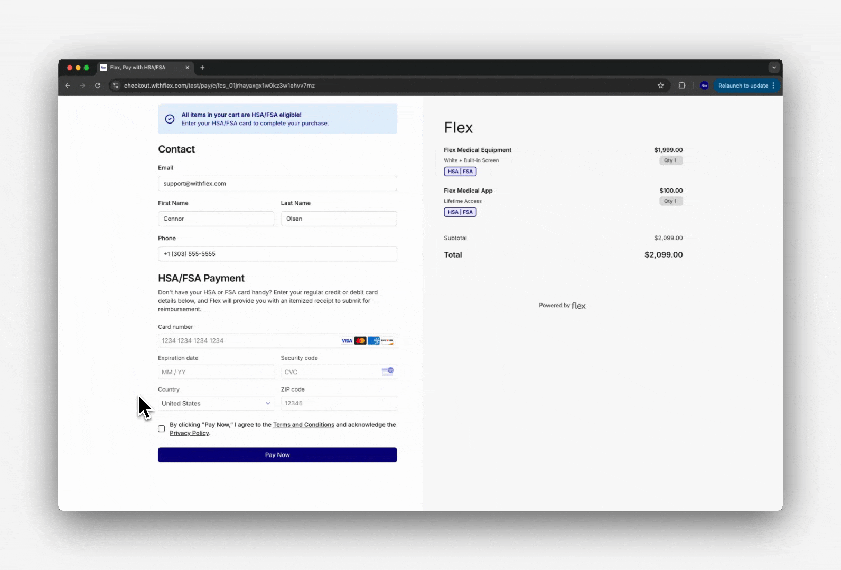Expand the tab search chevron
Viewport: 841px width, 570px height.
pos(774,68)
